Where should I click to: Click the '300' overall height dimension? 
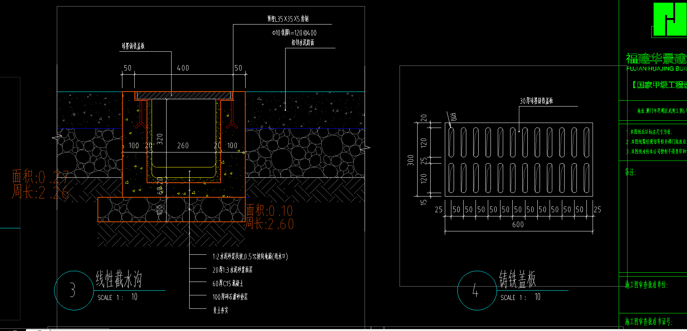(x=411, y=160)
